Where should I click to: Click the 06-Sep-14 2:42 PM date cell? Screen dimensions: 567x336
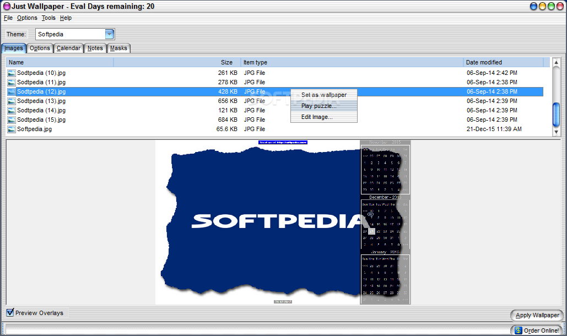(492, 73)
